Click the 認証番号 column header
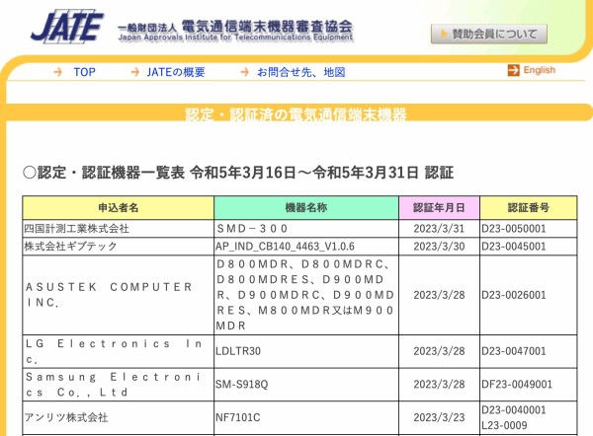 pos(529,207)
